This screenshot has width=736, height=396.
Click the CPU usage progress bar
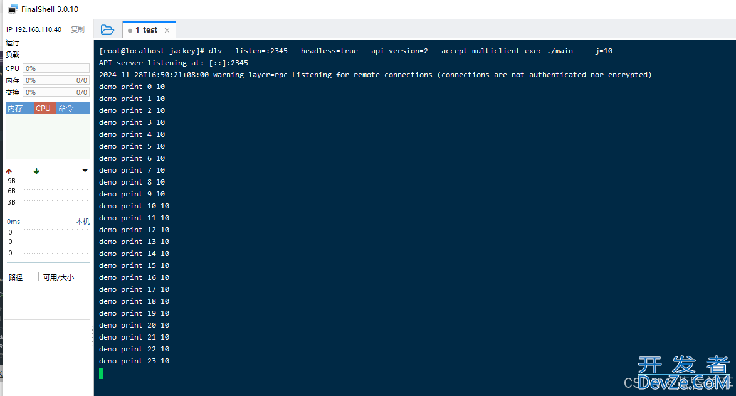[56, 68]
